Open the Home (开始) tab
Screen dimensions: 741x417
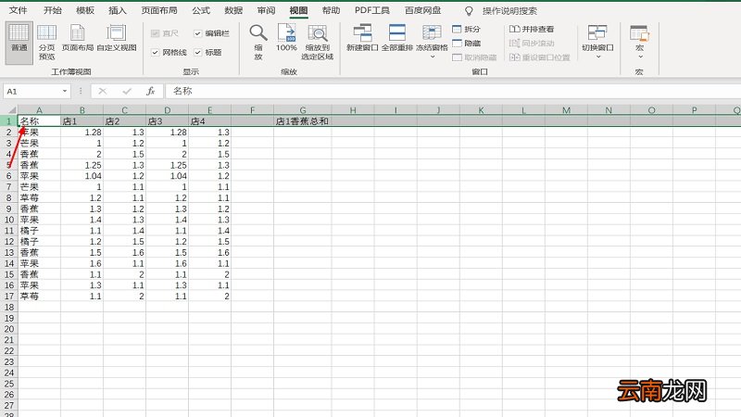53,10
